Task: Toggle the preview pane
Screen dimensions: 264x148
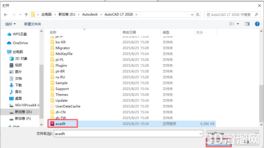Action: [247, 24]
